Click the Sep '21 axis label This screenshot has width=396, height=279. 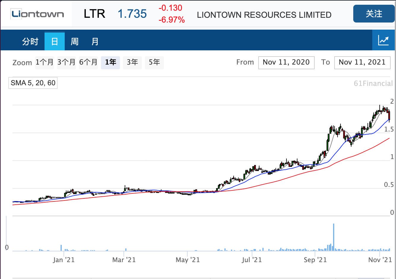coord(315,260)
